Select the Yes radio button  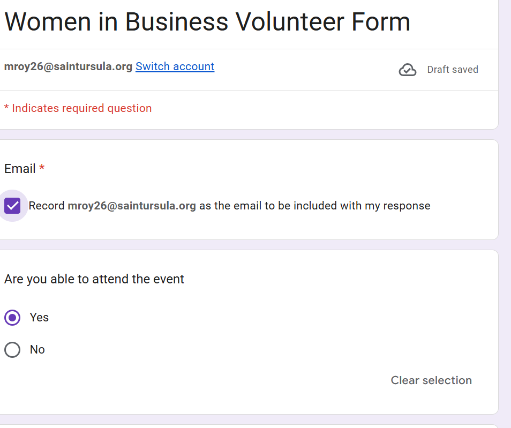[x=12, y=318]
